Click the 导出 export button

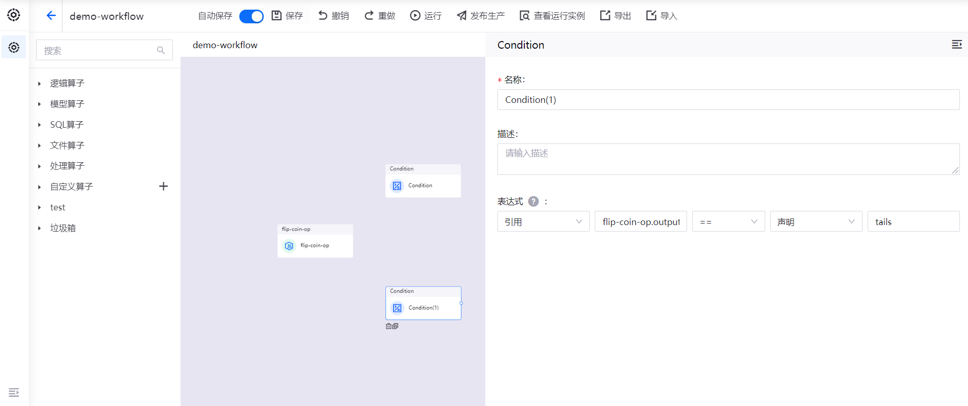[x=616, y=16]
